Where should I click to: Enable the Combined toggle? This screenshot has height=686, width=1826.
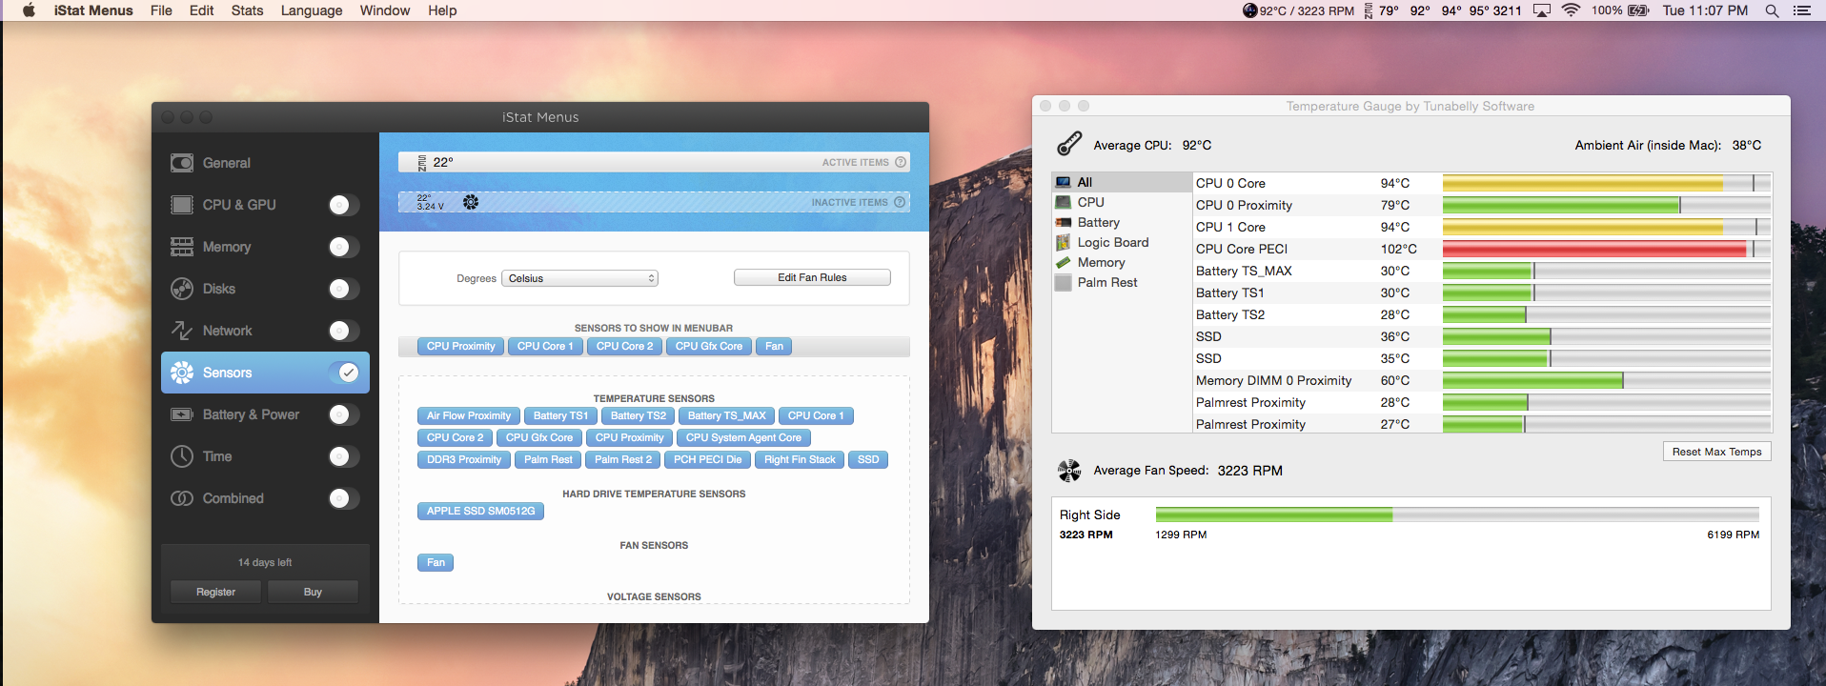343,498
